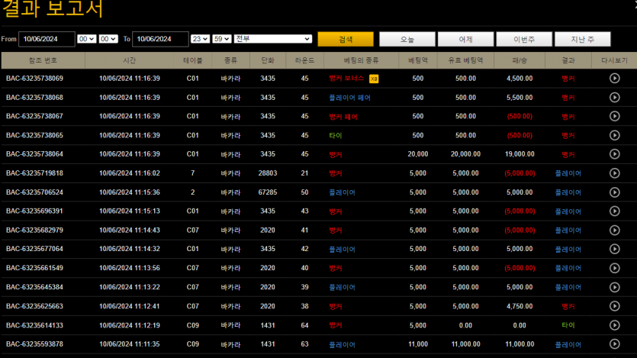Select reference BAC-63235738069
Image resolution: width=637 pixels, height=358 pixels.
[34, 79]
